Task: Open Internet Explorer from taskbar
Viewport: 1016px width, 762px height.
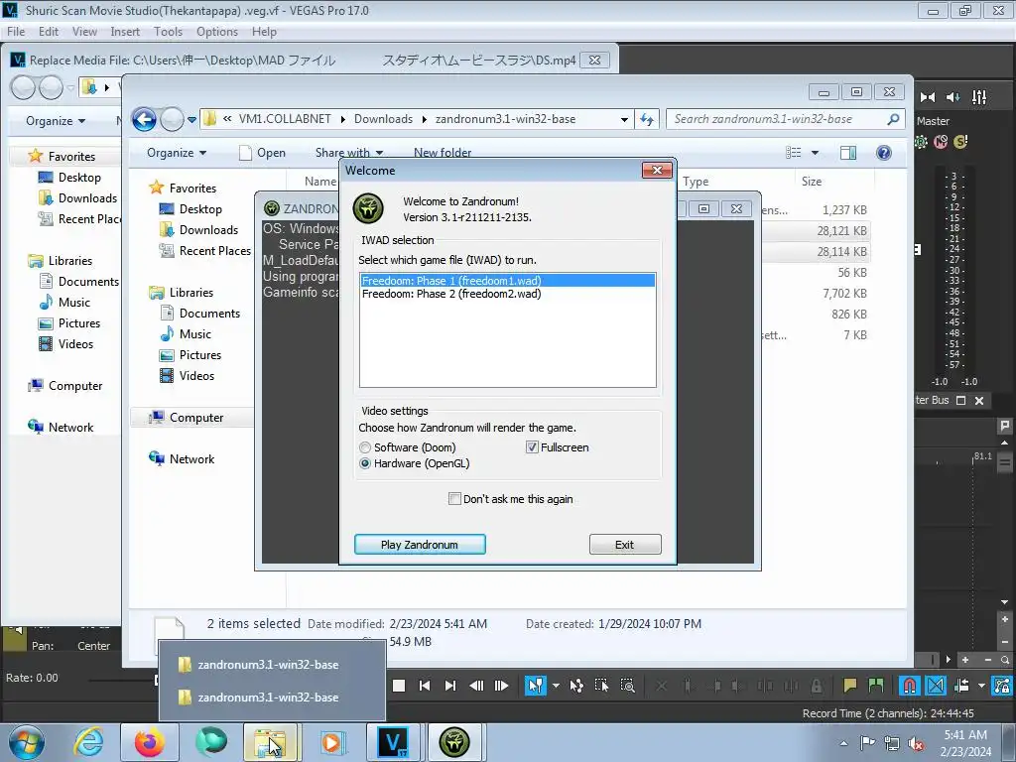Action: (88, 742)
